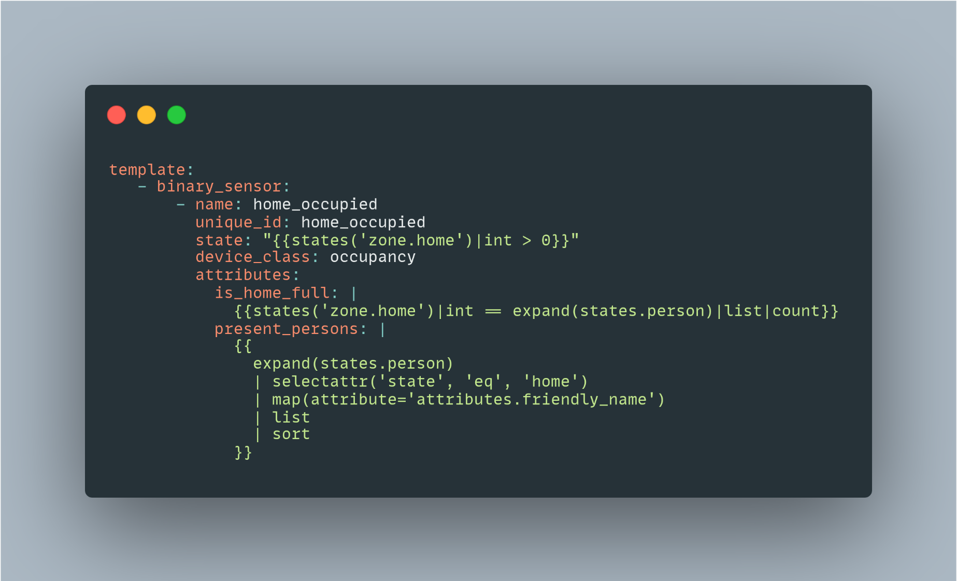Click the selectattr filter line
957x581 pixels.
click(421, 382)
